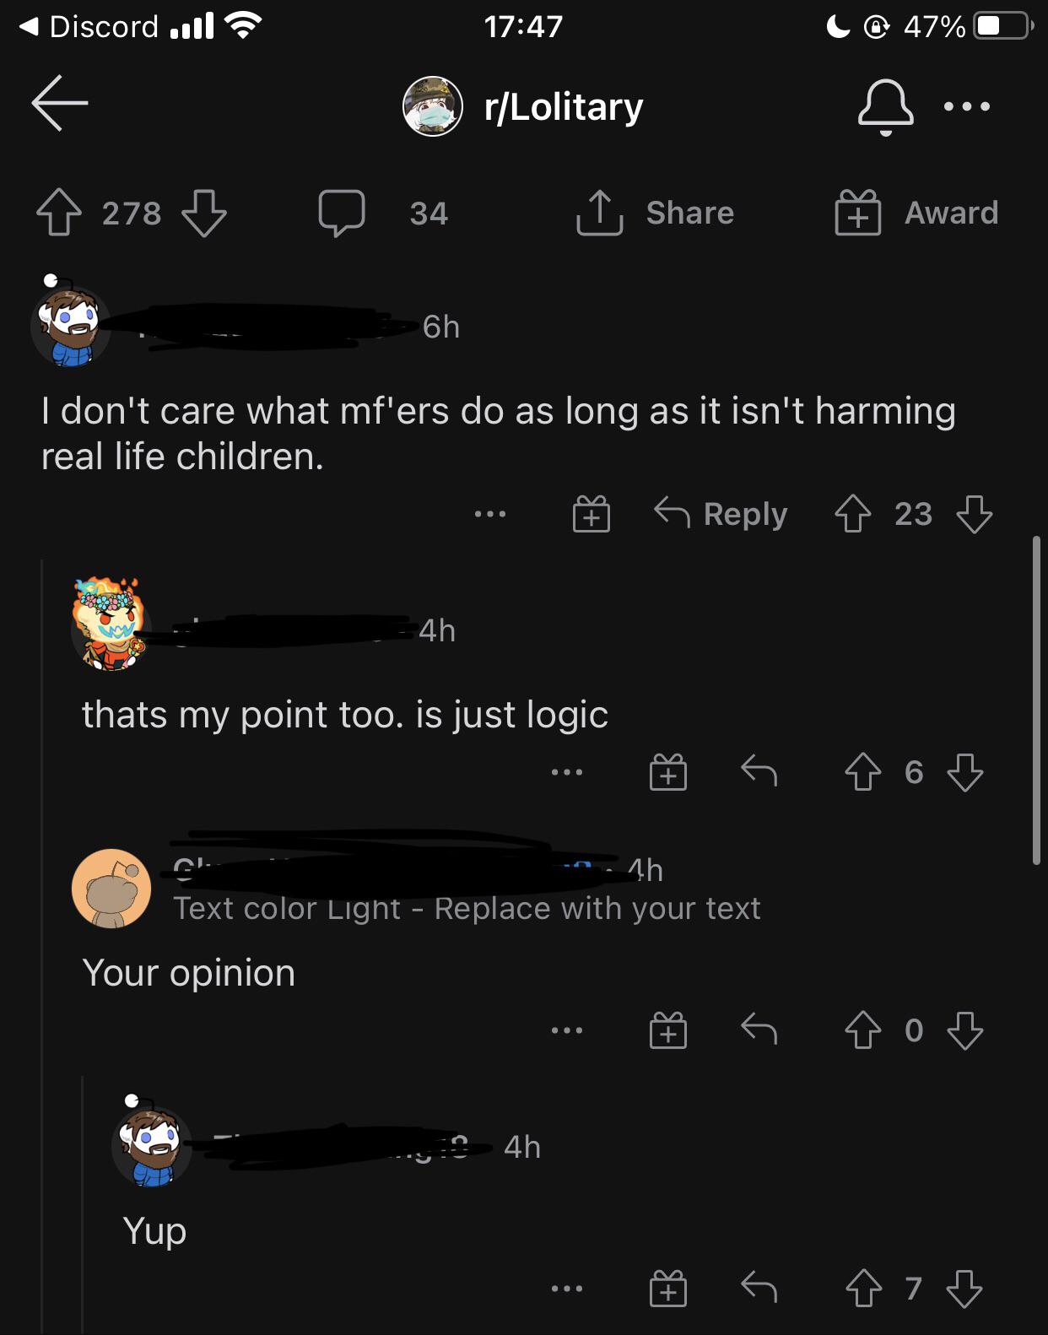Award the 'thats my point too' comment

coord(667,772)
